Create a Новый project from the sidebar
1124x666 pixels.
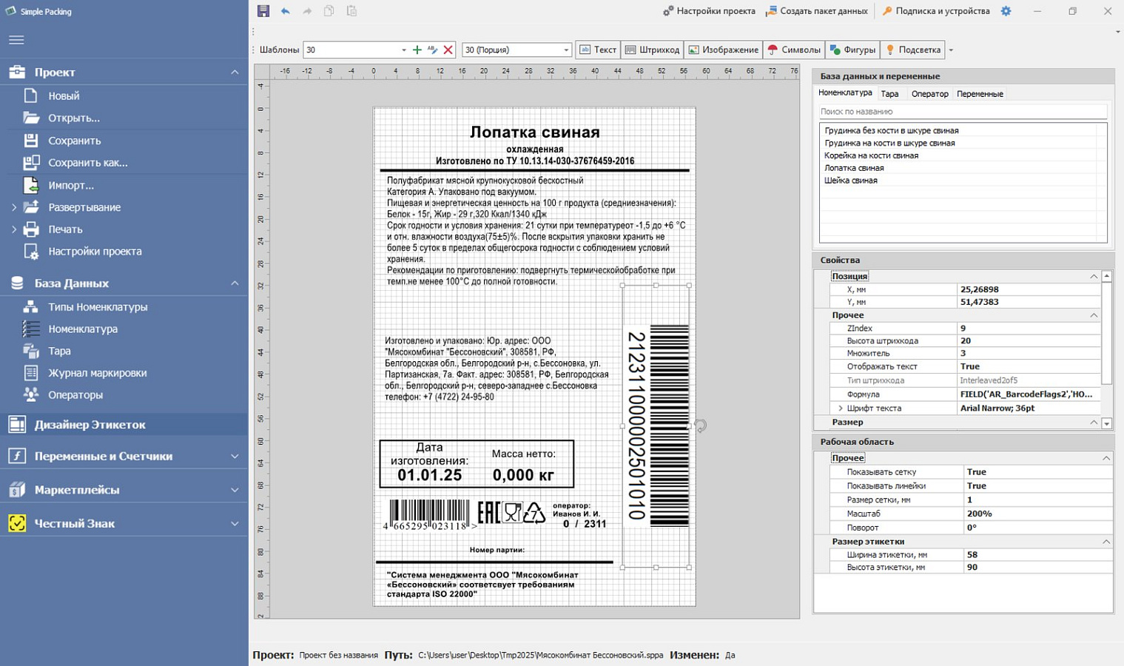64,96
